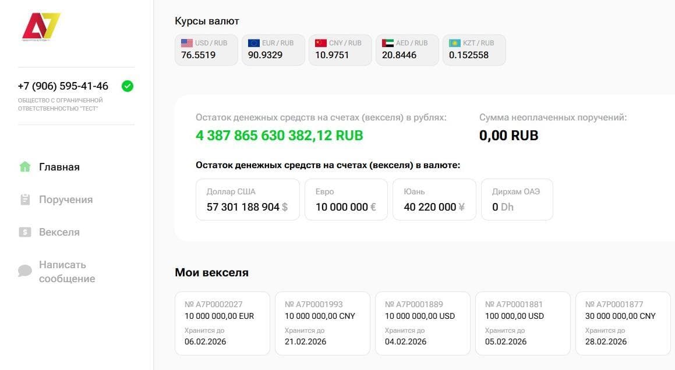
Task: Click the home icon next to Главная
Action: (x=24, y=166)
